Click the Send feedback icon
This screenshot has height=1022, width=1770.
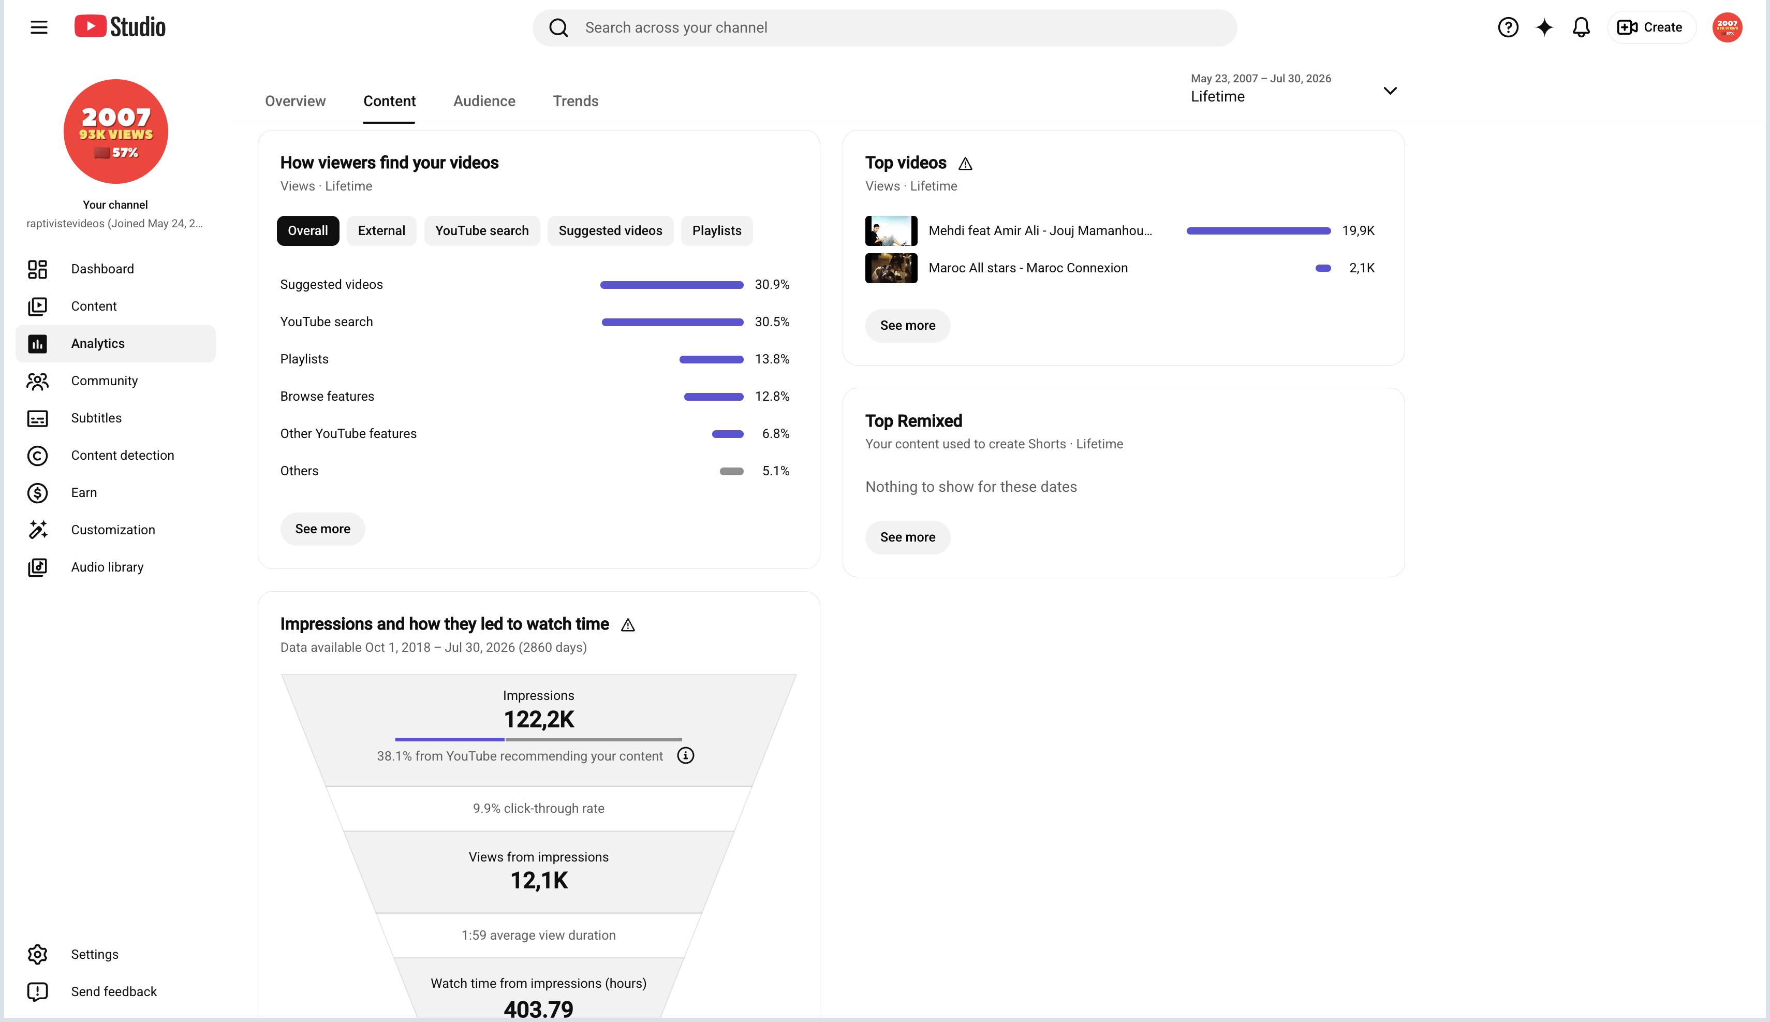[x=37, y=991]
